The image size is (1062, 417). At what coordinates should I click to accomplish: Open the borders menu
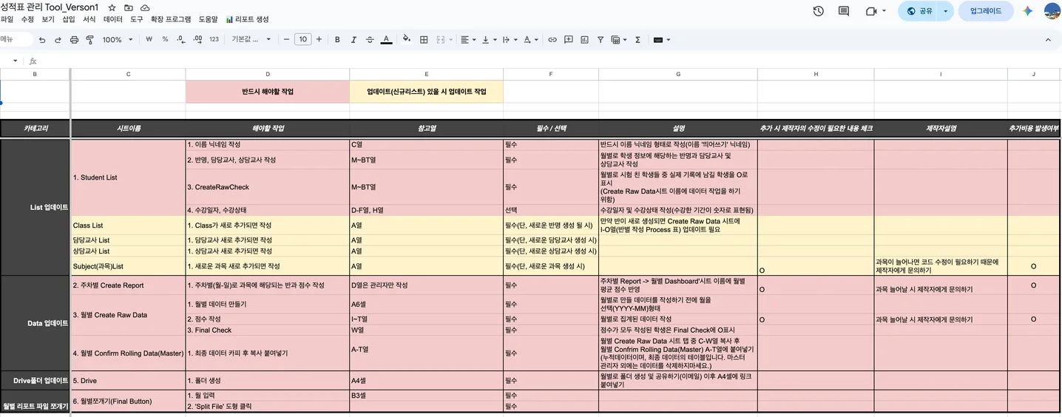tap(424, 40)
